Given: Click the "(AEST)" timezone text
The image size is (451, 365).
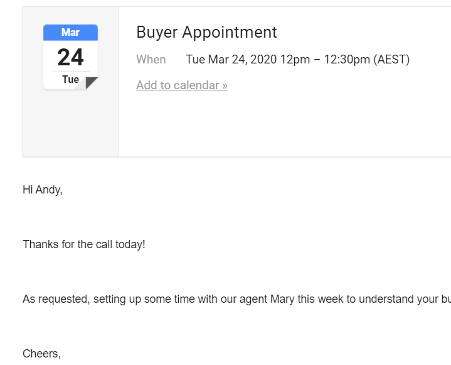Looking at the screenshot, I should [391, 59].
